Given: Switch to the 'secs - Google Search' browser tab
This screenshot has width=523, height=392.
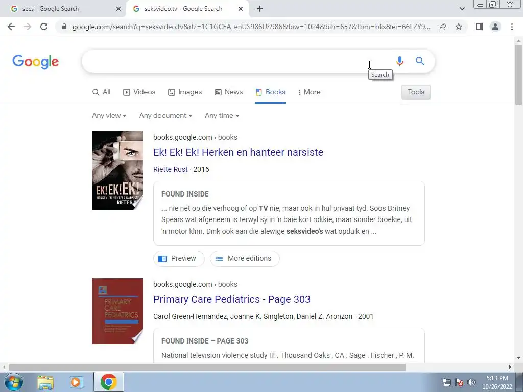Looking at the screenshot, I should click(x=63, y=9).
